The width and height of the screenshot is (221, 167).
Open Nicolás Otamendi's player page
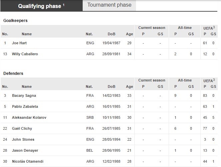[x=28, y=161]
